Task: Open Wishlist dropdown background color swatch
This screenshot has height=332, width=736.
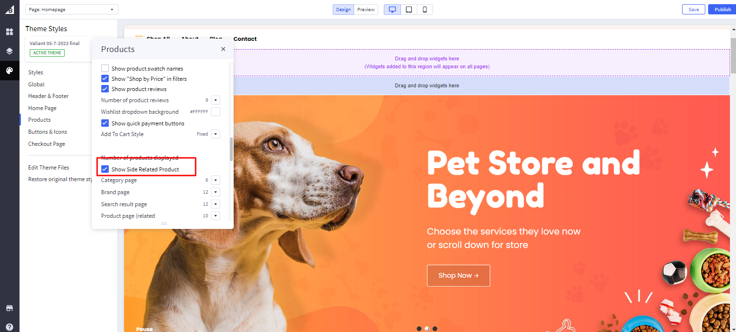Action: pyautogui.click(x=216, y=112)
